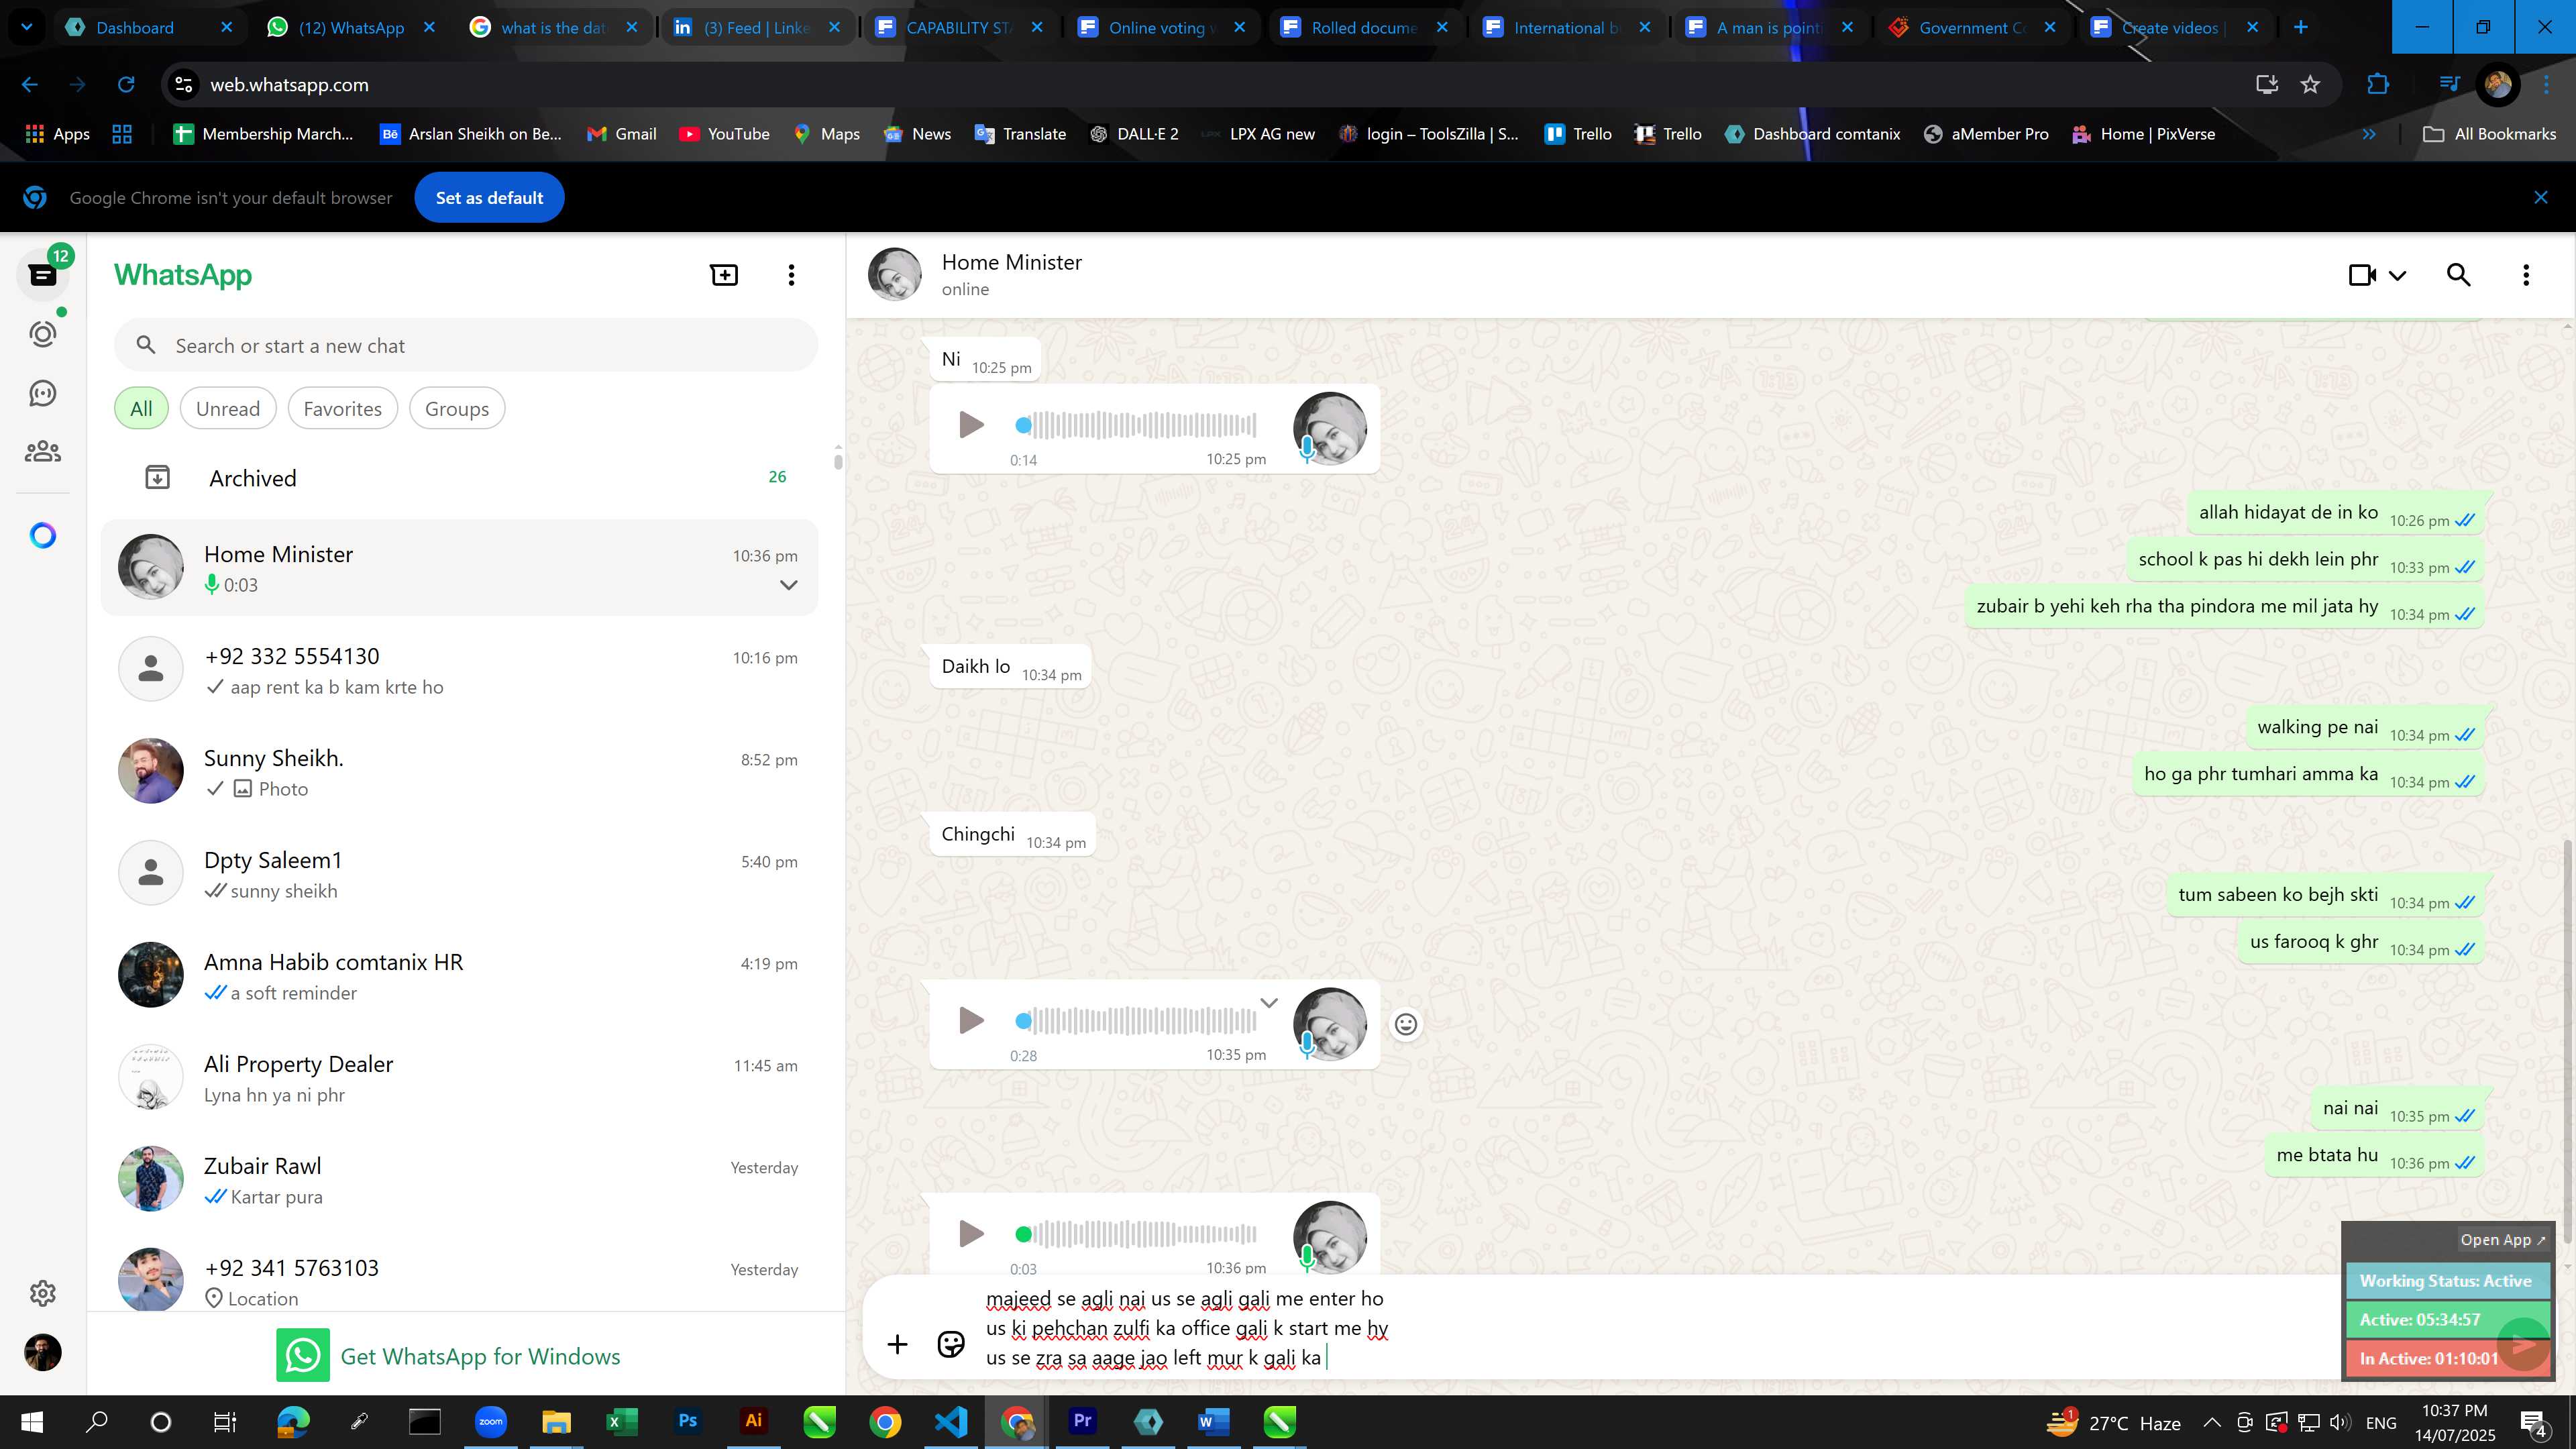Switch to the Government tab
This screenshot has width=2576, height=1449.
click(1971, 28)
